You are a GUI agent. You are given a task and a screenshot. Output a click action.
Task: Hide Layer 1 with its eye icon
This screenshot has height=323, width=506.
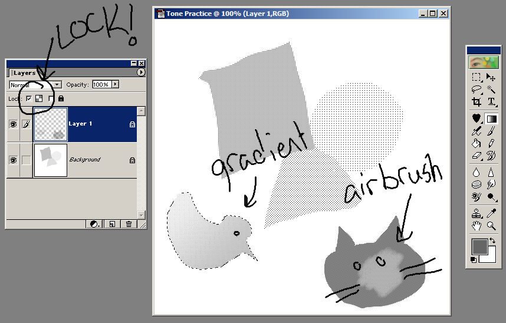click(x=13, y=124)
